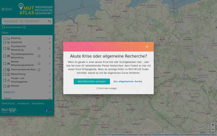Click the Mut fördern e.V. logo
Viewport: 217px width, 136px height.
(9, 110)
